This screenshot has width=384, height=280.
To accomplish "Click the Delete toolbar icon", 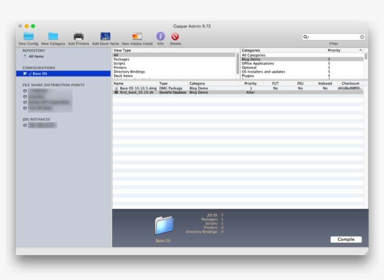I will coord(175,37).
